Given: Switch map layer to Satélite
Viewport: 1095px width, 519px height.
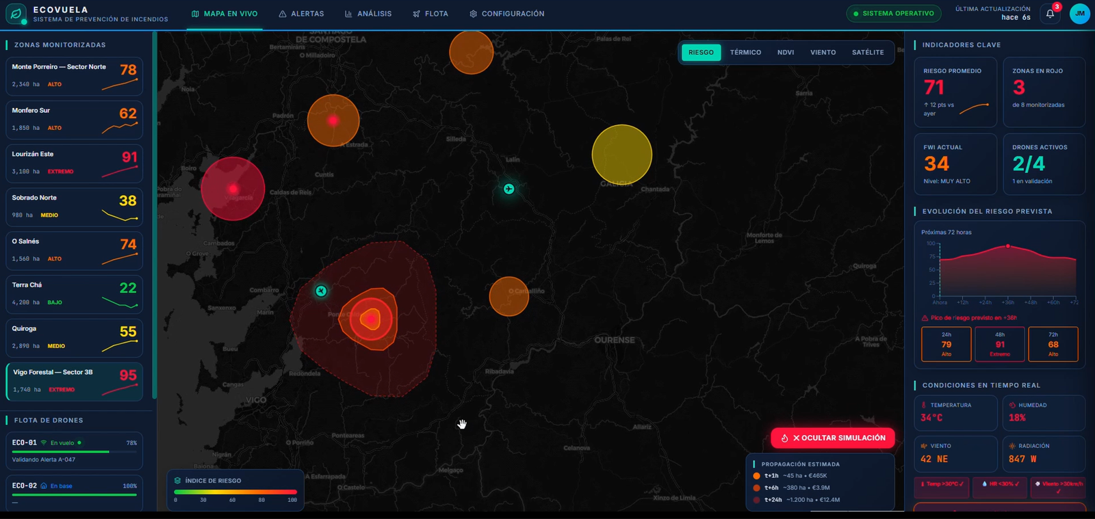Looking at the screenshot, I should pos(868,53).
